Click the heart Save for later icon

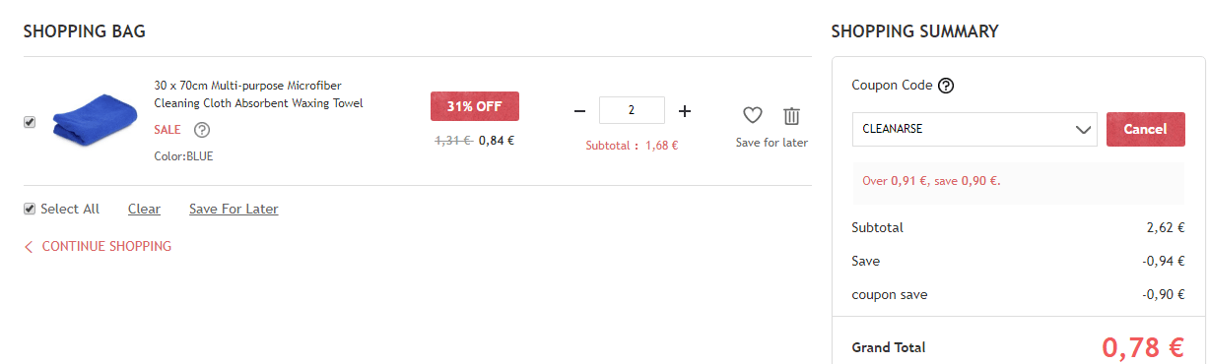(x=753, y=115)
